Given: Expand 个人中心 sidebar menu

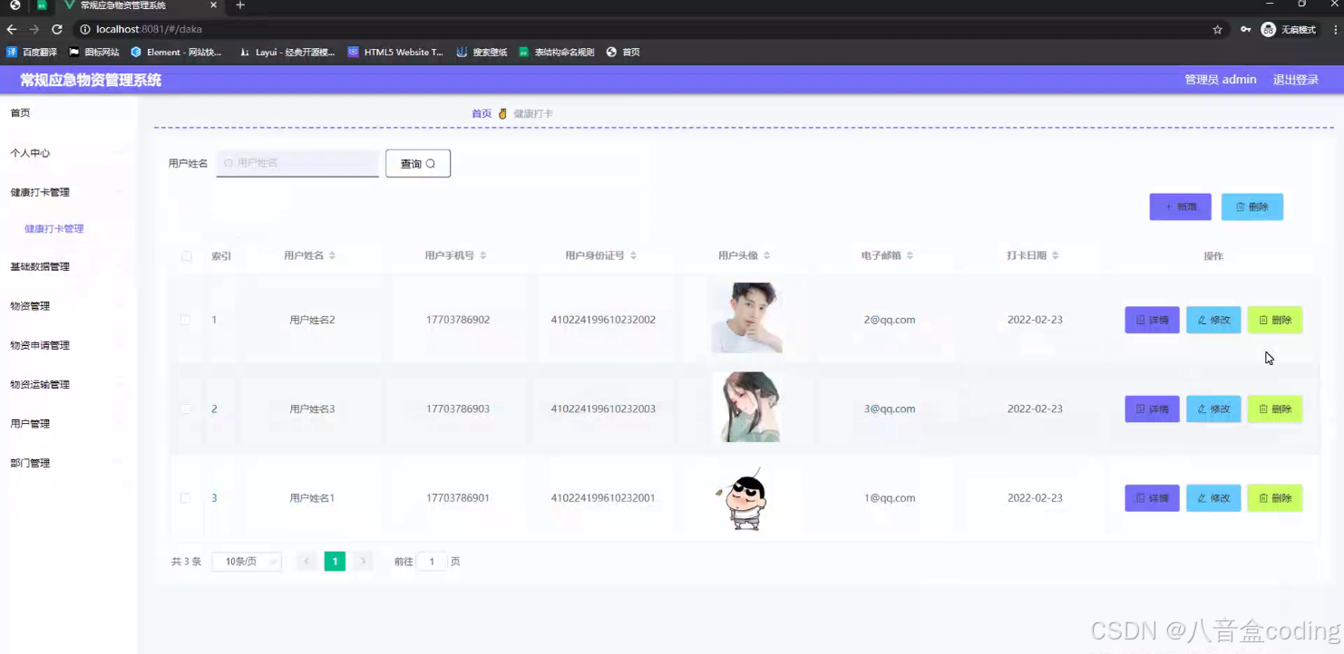Looking at the screenshot, I should (x=68, y=153).
